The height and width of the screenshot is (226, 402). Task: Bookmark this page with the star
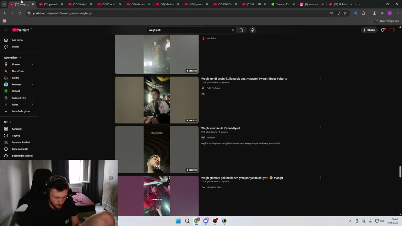point(345,13)
